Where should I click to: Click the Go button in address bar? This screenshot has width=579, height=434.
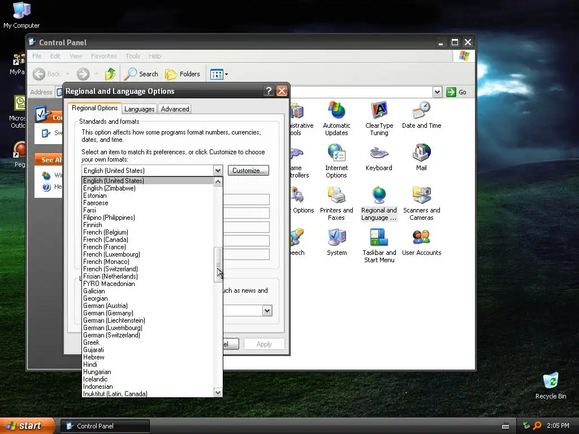[456, 92]
